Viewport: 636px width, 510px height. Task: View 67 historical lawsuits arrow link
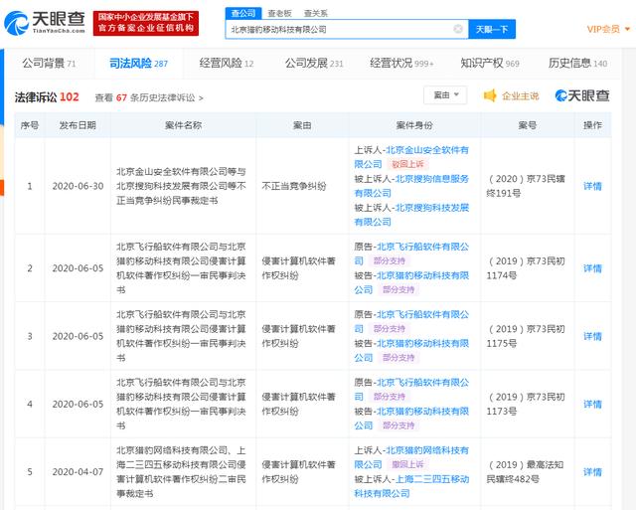[149, 97]
